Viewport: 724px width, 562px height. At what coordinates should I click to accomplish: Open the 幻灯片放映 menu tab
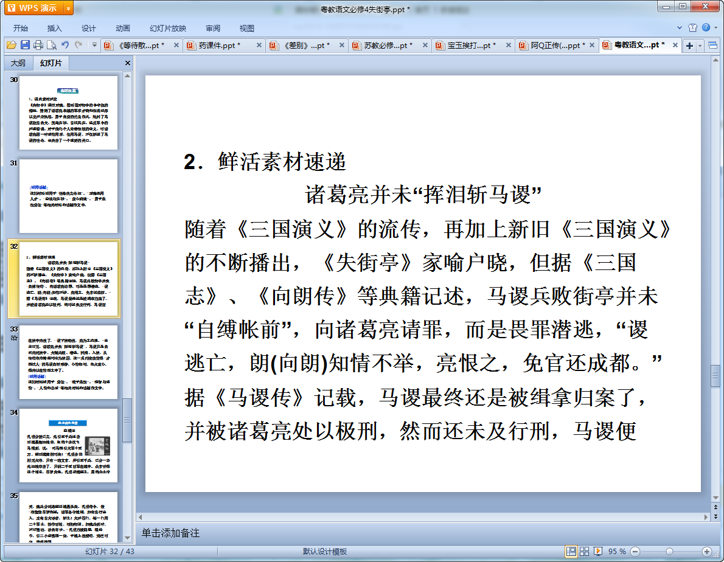(x=167, y=28)
